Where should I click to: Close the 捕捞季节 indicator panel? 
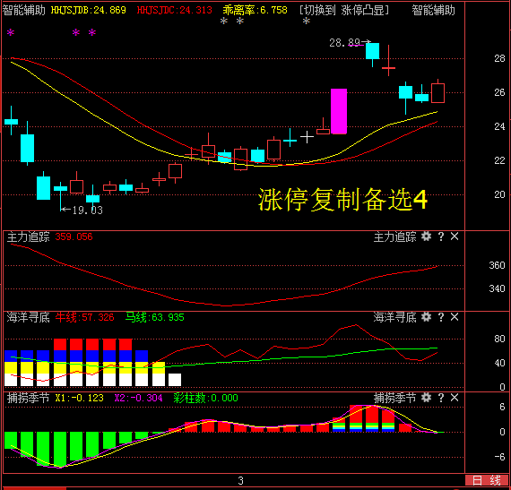pyautogui.click(x=455, y=398)
